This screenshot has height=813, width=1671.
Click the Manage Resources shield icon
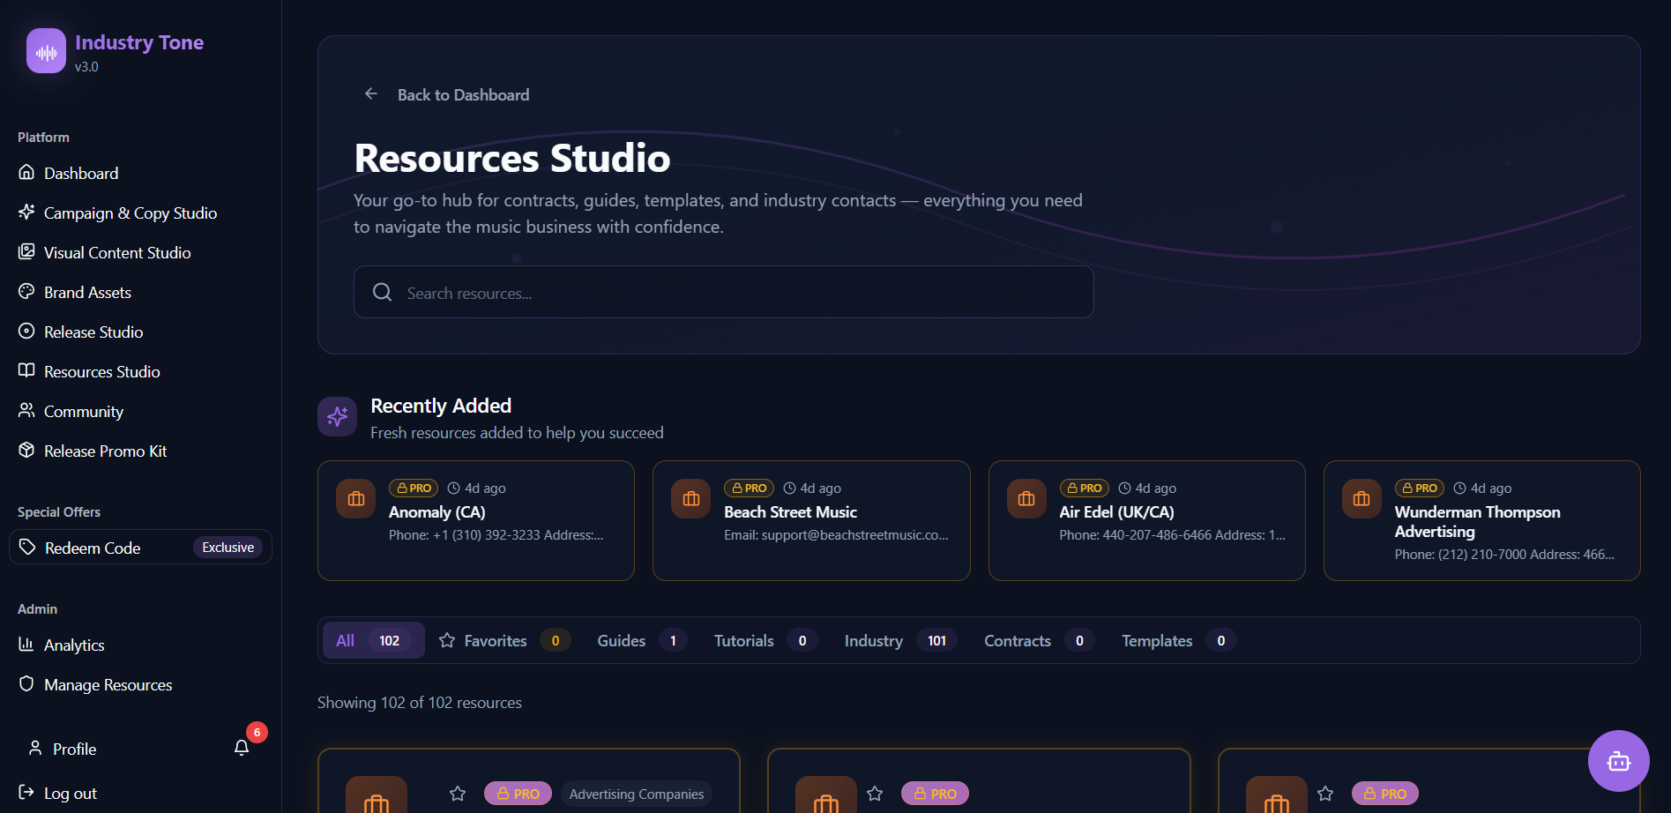[26, 684]
